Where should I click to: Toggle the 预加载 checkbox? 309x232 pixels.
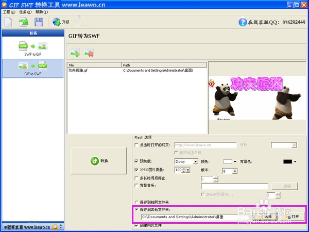pos(136,161)
